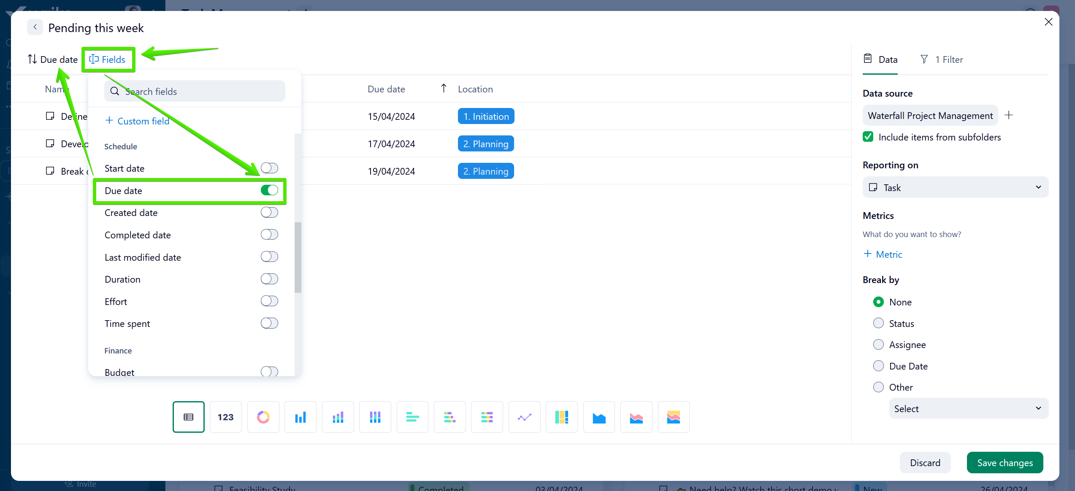Select the stacked column chart type
This screenshot has width=1075, height=491.
tap(338, 417)
